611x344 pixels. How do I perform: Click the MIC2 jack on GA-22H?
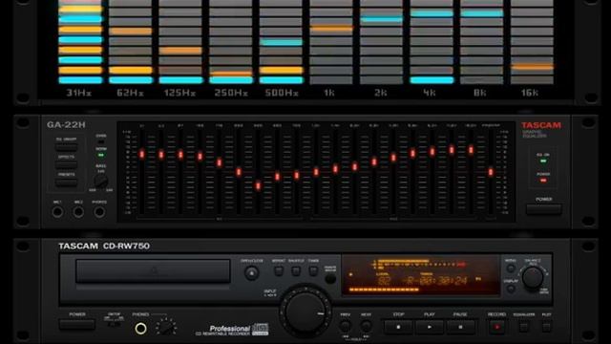pyautogui.click(x=78, y=212)
